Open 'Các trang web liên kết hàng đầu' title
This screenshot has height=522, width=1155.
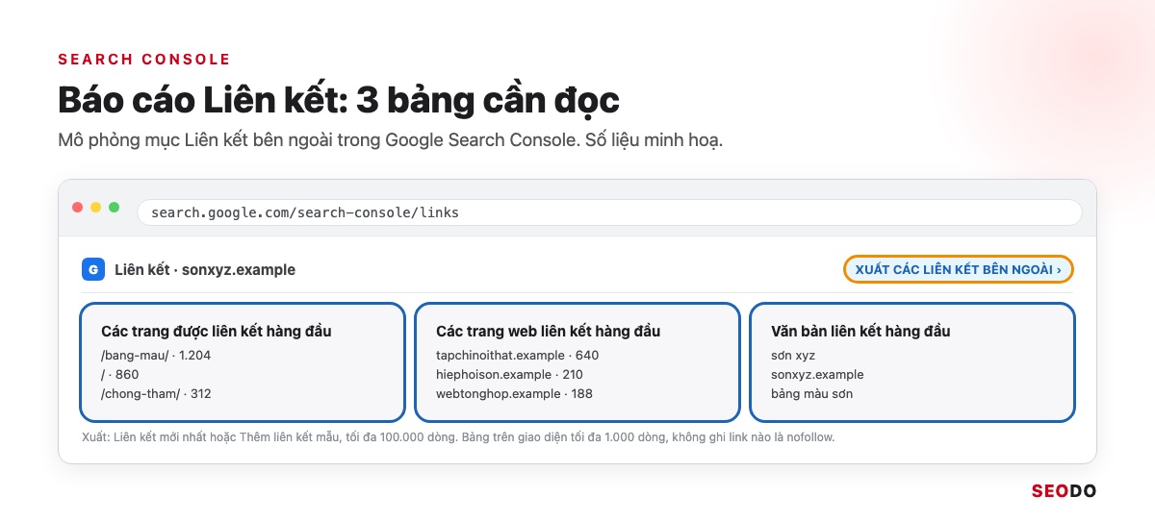pyautogui.click(x=548, y=331)
